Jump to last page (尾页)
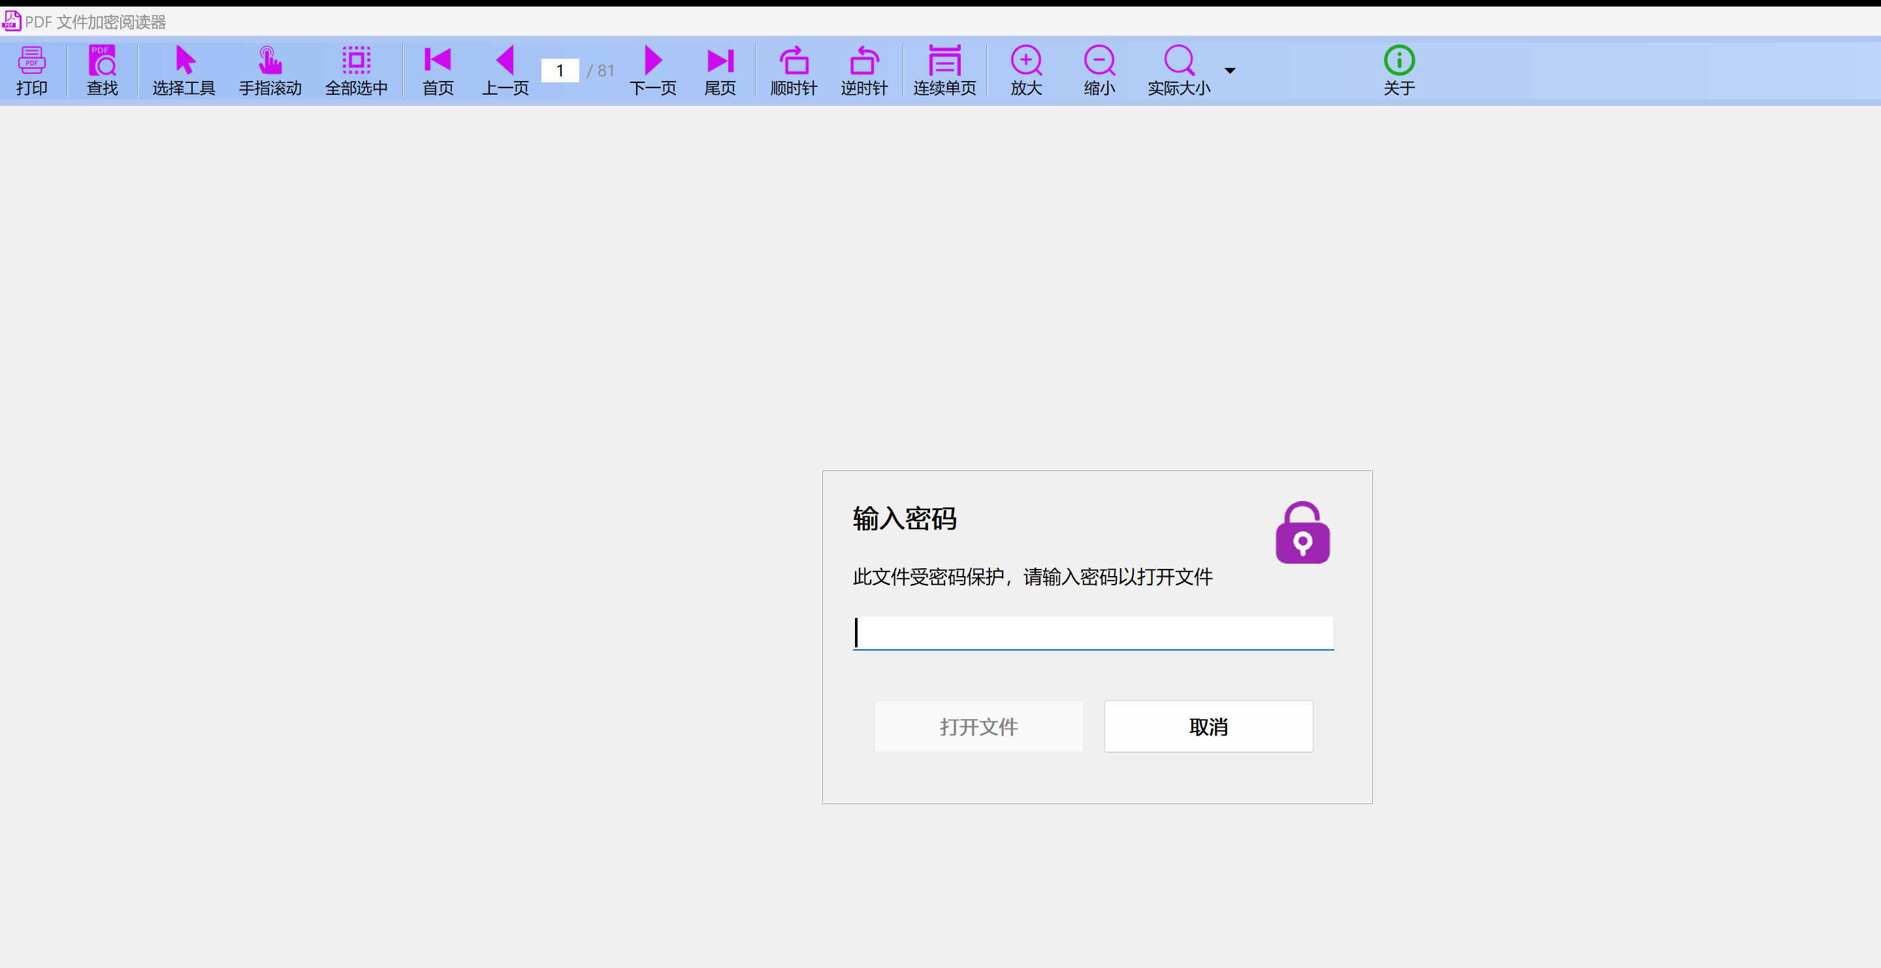 click(x=720, y=70)
